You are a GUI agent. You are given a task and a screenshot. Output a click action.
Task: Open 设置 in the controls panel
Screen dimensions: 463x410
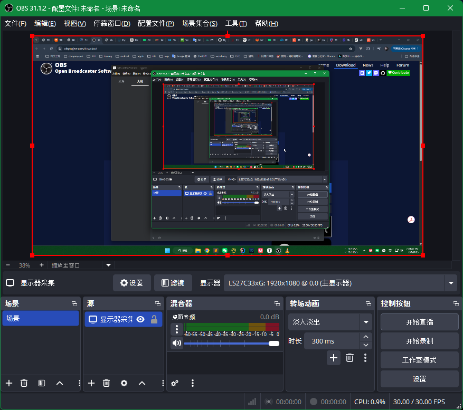420,379
